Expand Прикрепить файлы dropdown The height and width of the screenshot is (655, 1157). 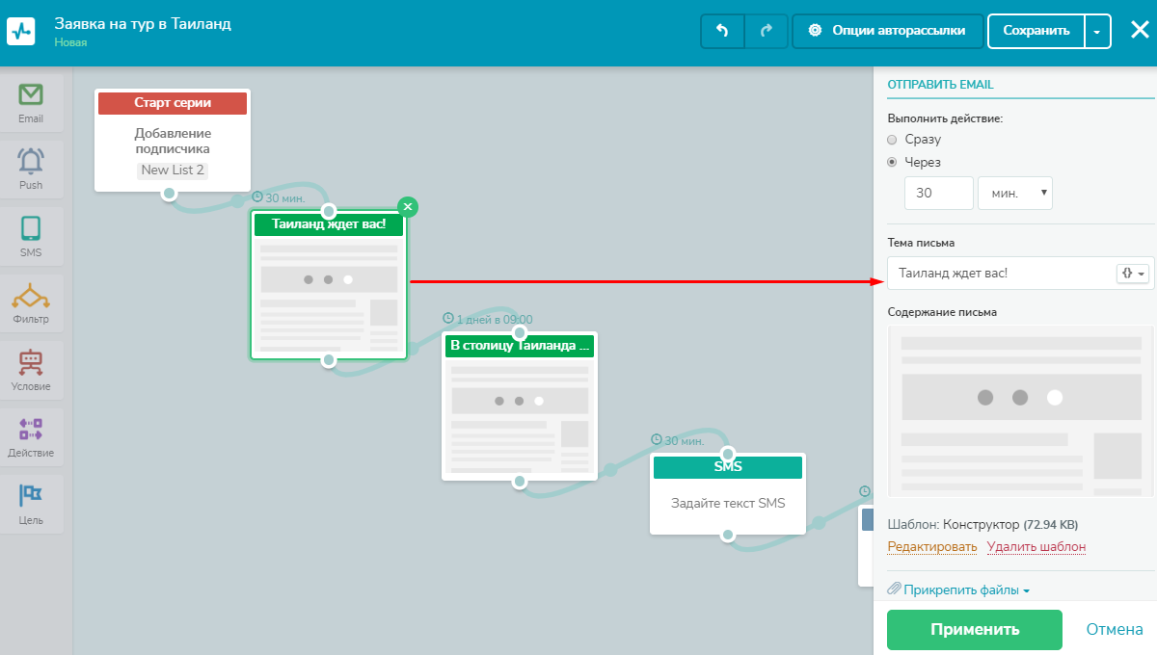966,589
